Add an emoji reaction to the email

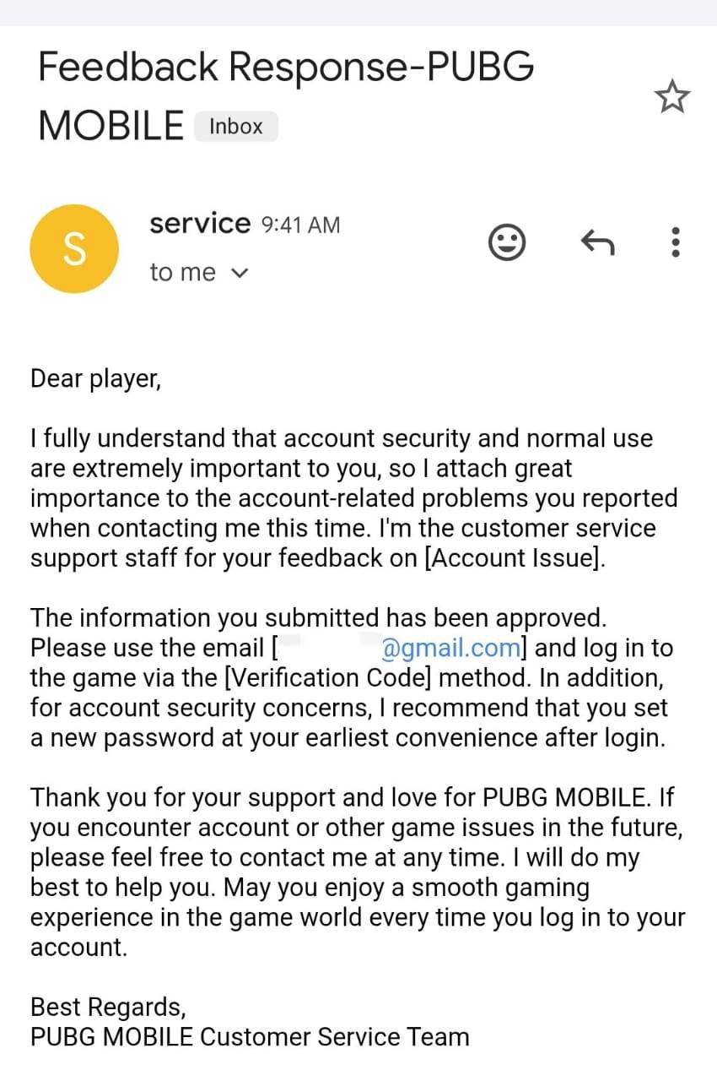coord(507,243)
